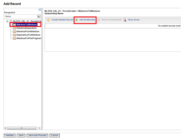Click the Show Errors document icon

coord(125,20)
